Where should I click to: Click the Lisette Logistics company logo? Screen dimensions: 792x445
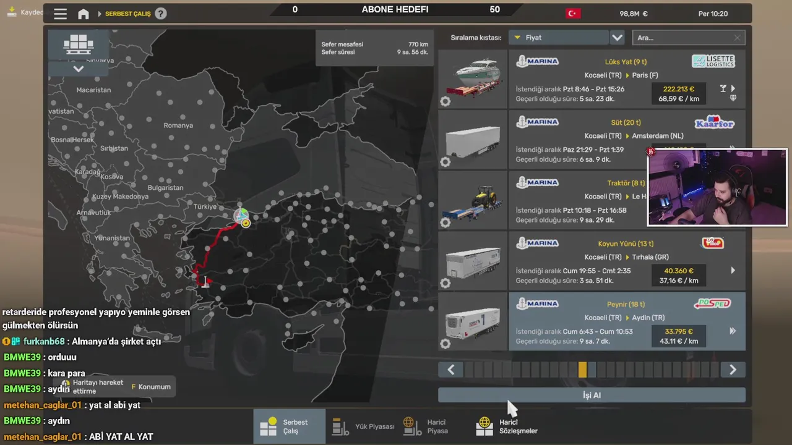point(713,61)
